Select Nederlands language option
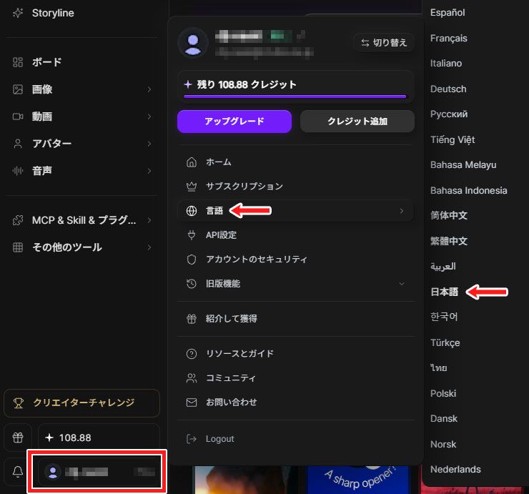The width and height of the screenshot is (529, 494). pos(455,470)
